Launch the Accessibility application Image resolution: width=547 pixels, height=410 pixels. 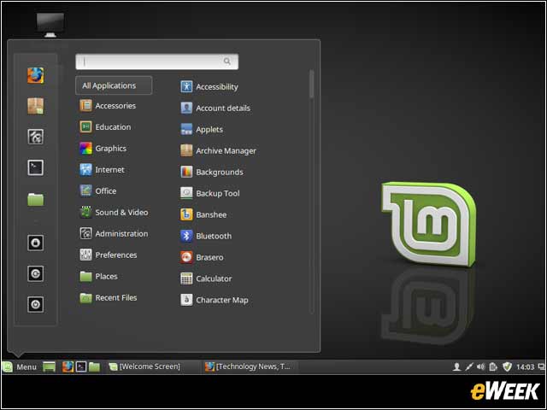point(209,87)
